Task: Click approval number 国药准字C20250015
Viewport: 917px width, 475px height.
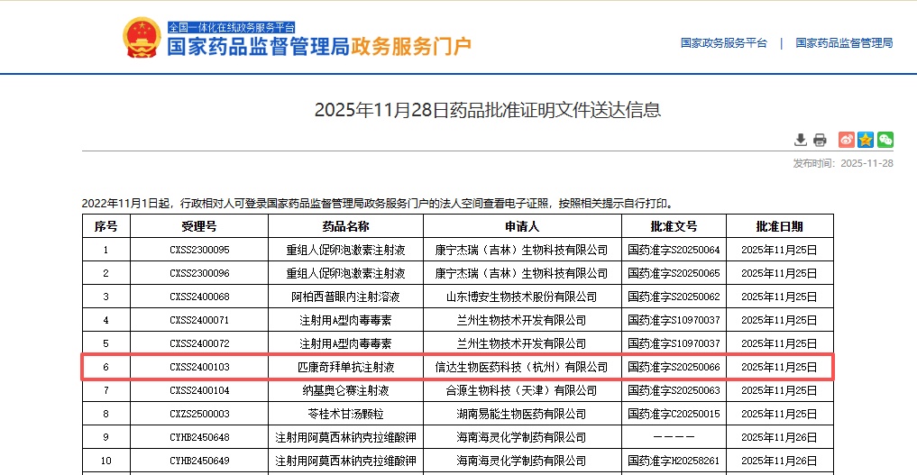Action: pos(674,414)
